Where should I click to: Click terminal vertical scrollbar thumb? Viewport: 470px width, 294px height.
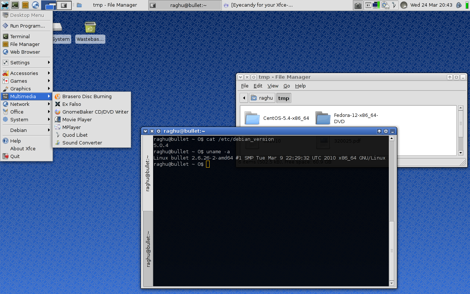392,251
